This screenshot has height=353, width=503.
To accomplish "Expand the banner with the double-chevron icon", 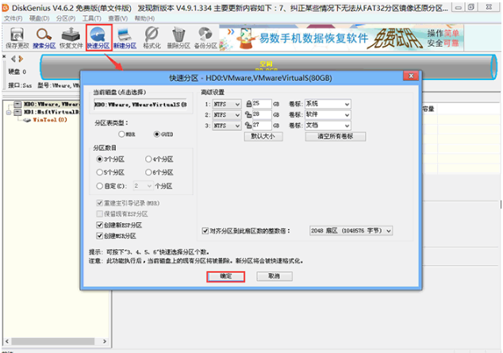I will pos(231,32).
